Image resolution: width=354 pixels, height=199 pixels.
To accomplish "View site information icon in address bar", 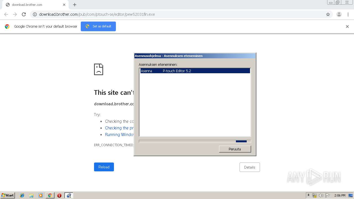I will point(35,14).
